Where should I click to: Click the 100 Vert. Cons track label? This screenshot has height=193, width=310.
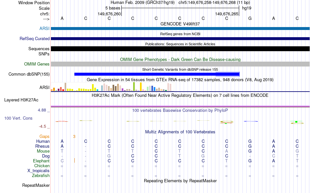pyautogui.click(x=18, y=118)
